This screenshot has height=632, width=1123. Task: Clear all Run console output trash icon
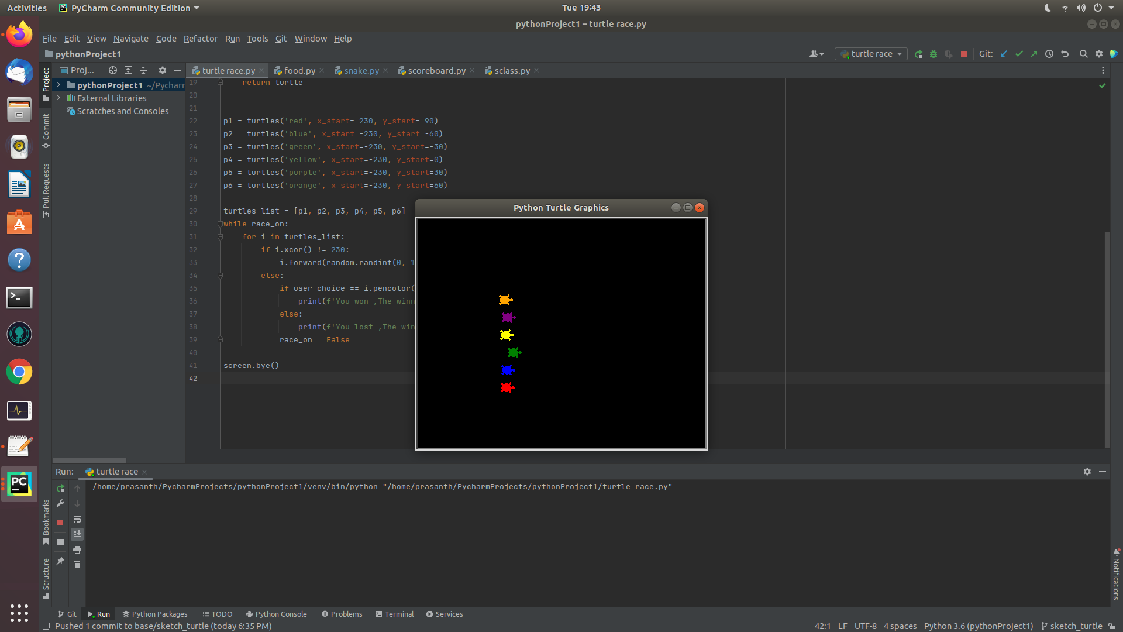(77, 565)
